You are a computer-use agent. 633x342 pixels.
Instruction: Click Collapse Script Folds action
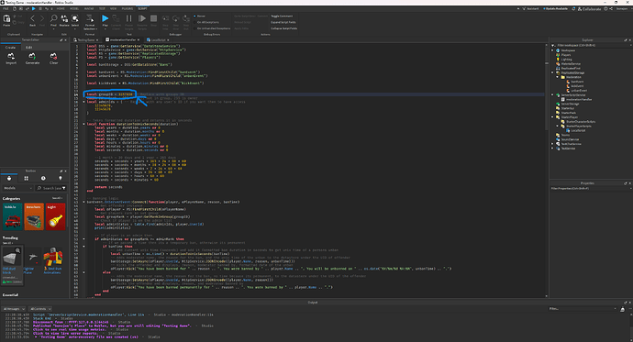[x=284, y=28]
